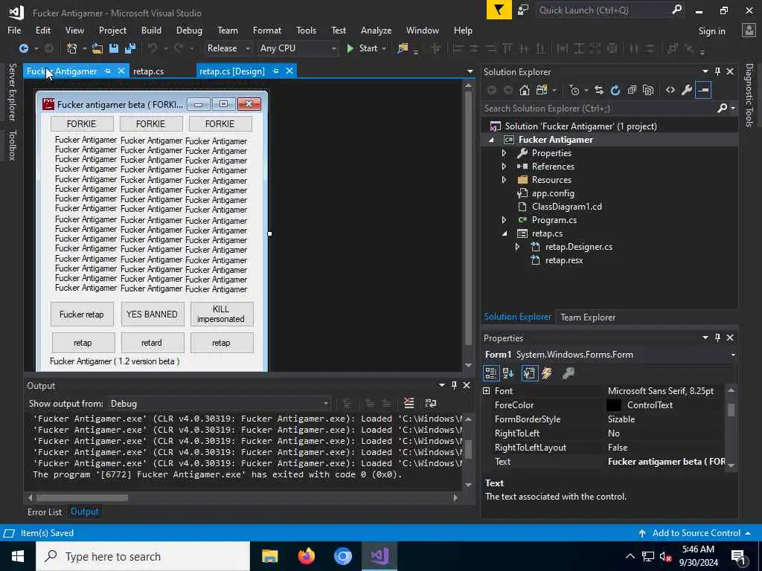The width and height of the screenshot is (762, 571).
Task: Click the Pending Changes Filter clock icon
Action: point(574,90)
